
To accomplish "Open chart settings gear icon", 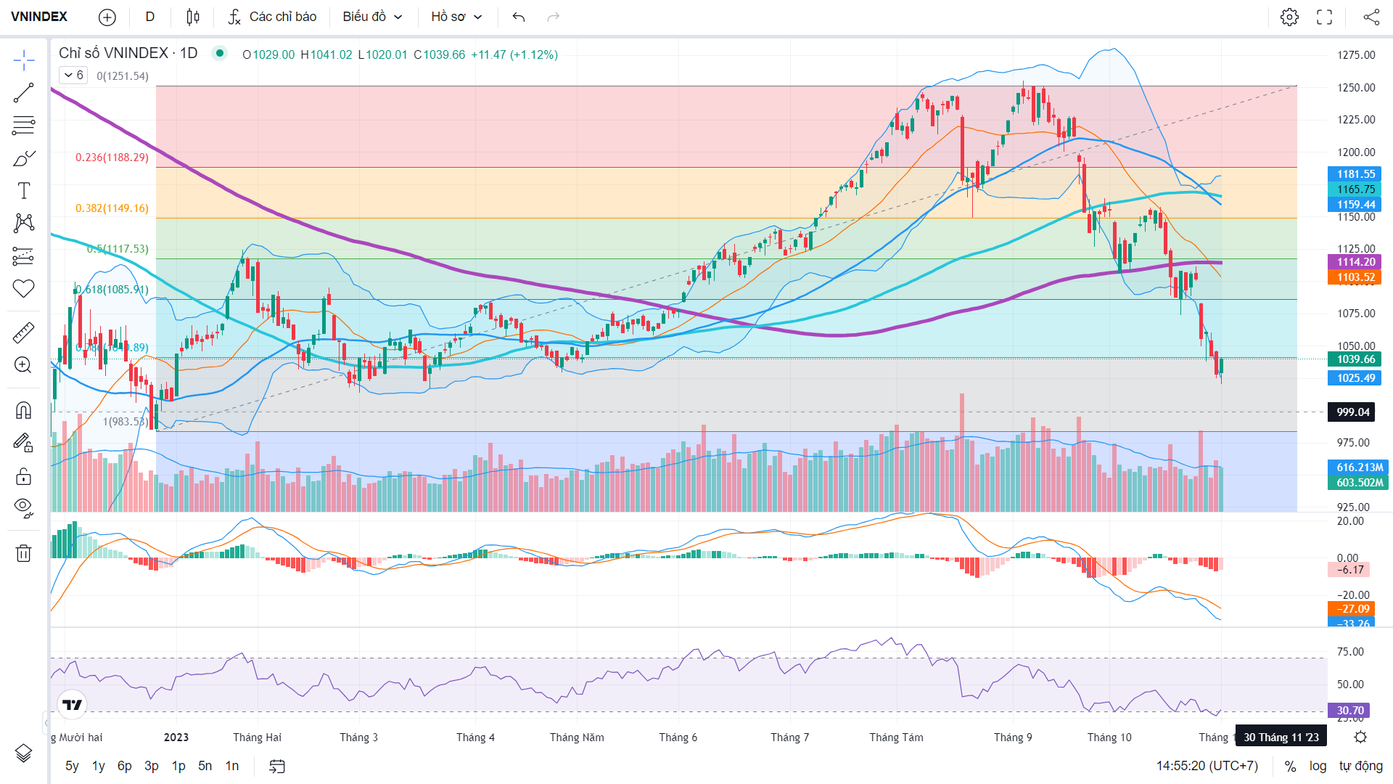I will point(1289,17).
